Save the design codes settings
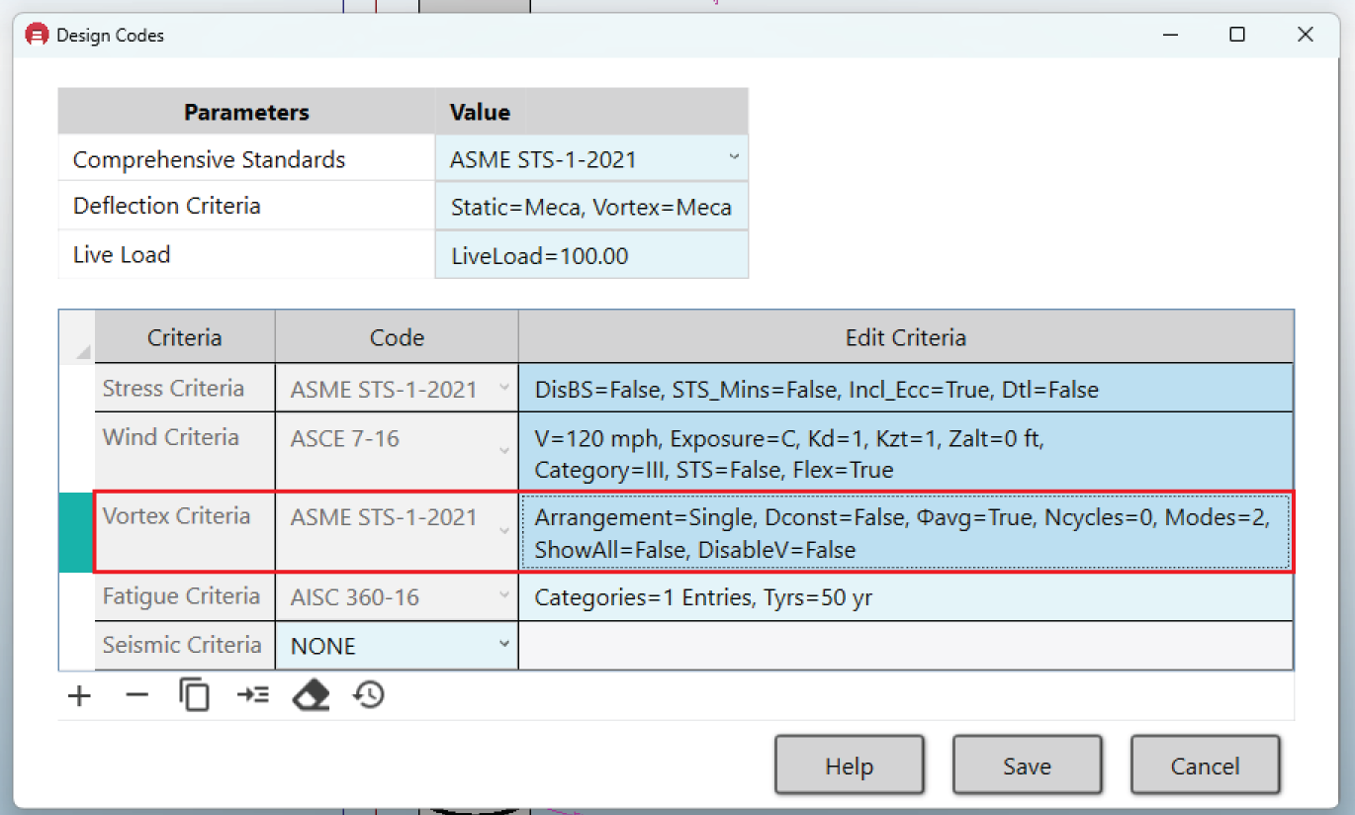 (x=1027, y=766)
